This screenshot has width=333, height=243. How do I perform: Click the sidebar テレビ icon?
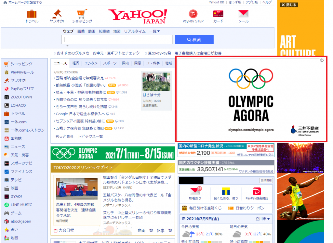point(7,180)
